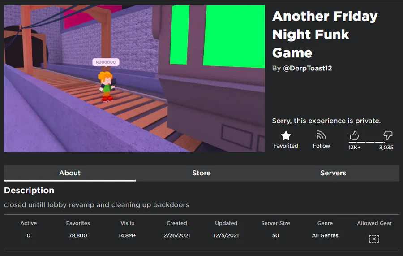
Task: Click the game screenshot thumbnail
Action: click(134, 79)
